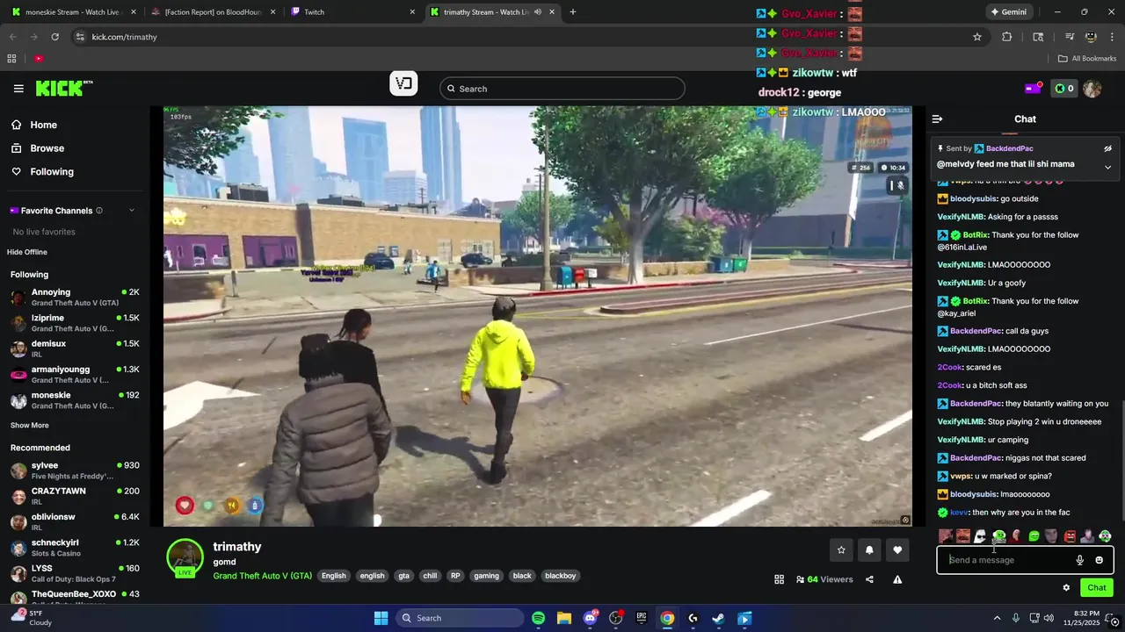Click the Kick search field
Image resolution: width=1125 pixels, height=632 pixels.
(x=562, y=89)
